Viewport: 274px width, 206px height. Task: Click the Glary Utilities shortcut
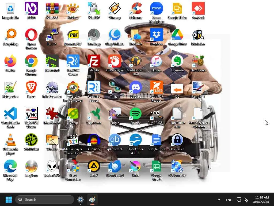point(115,37)
